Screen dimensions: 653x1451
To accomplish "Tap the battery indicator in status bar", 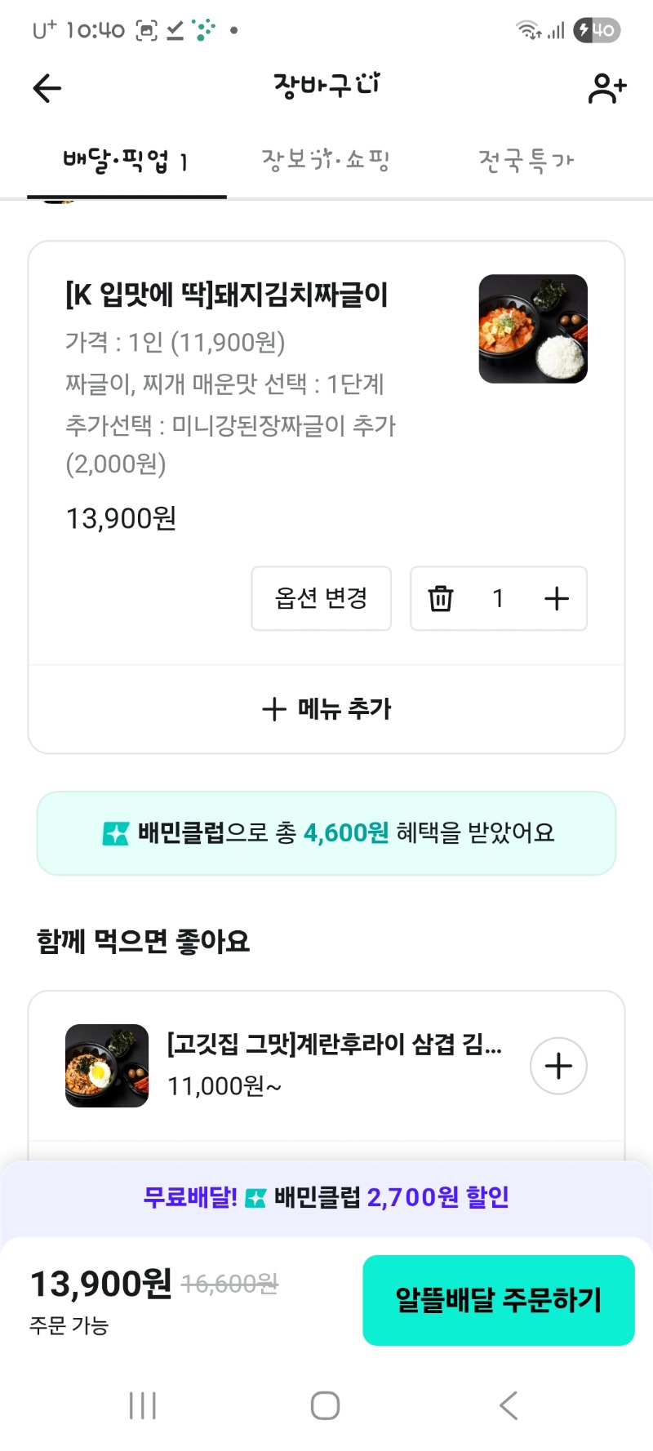I will (x=597, y=31).
